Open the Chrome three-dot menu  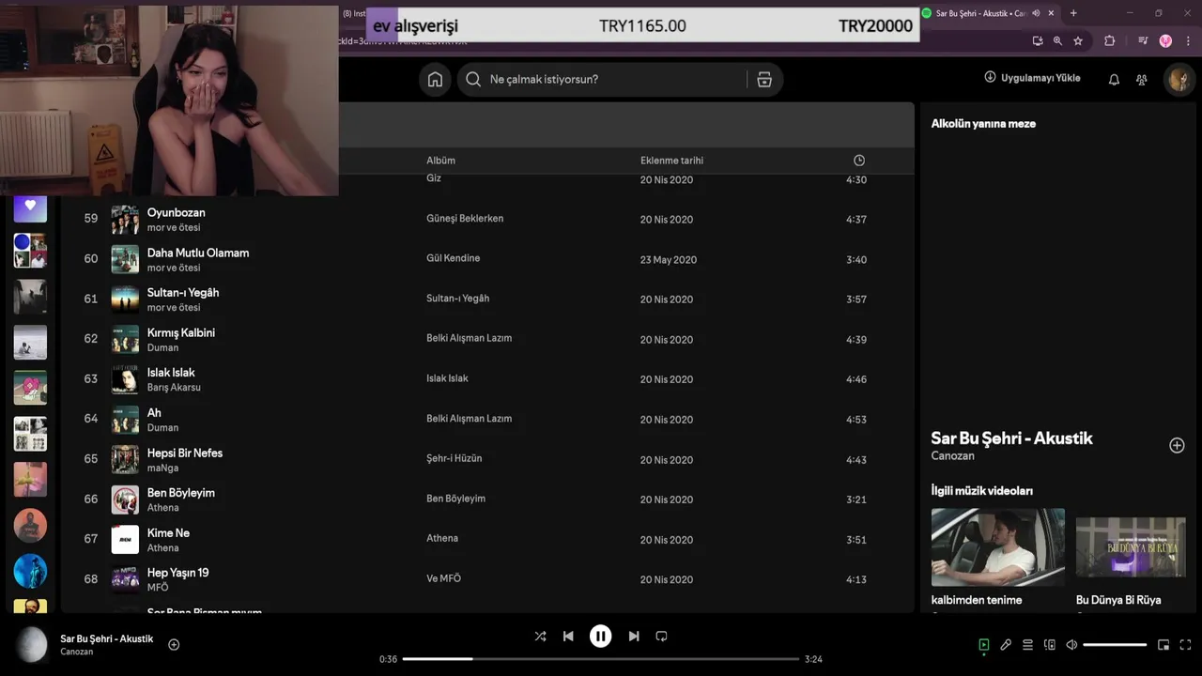[1188, 41]
